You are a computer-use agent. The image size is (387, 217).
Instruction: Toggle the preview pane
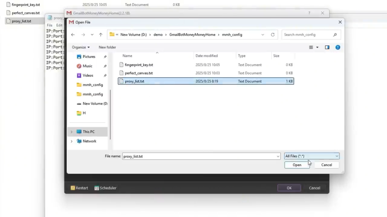[x=327, y=47]
